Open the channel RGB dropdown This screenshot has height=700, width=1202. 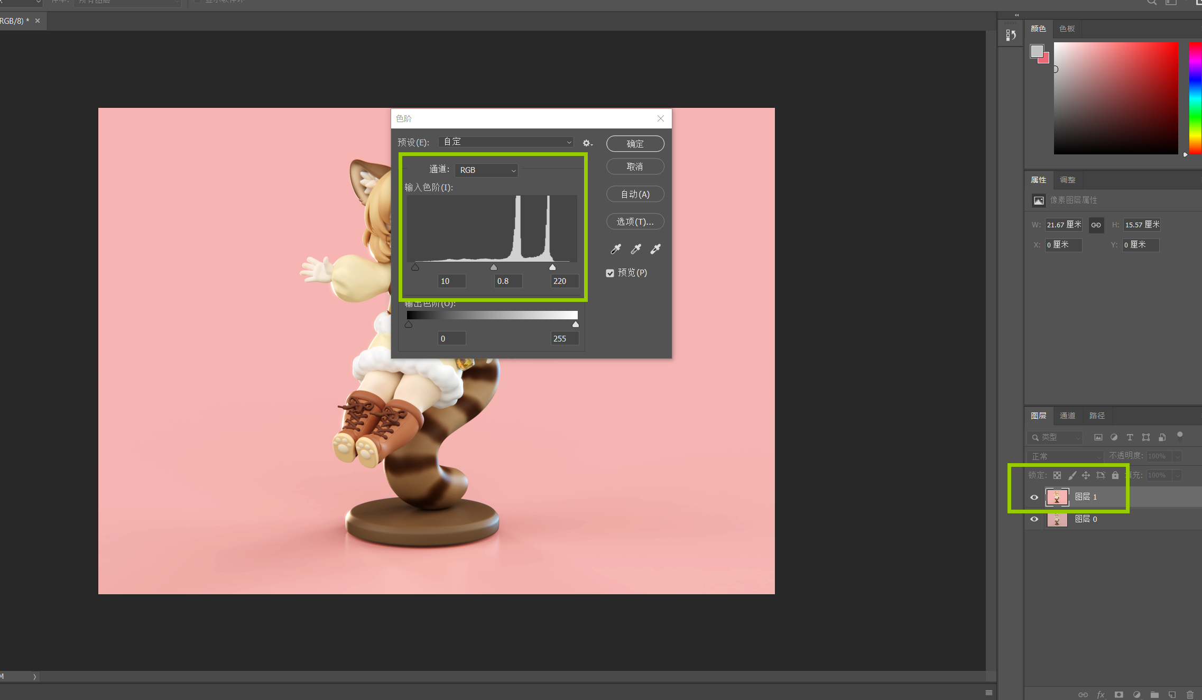tap(486, 170)
